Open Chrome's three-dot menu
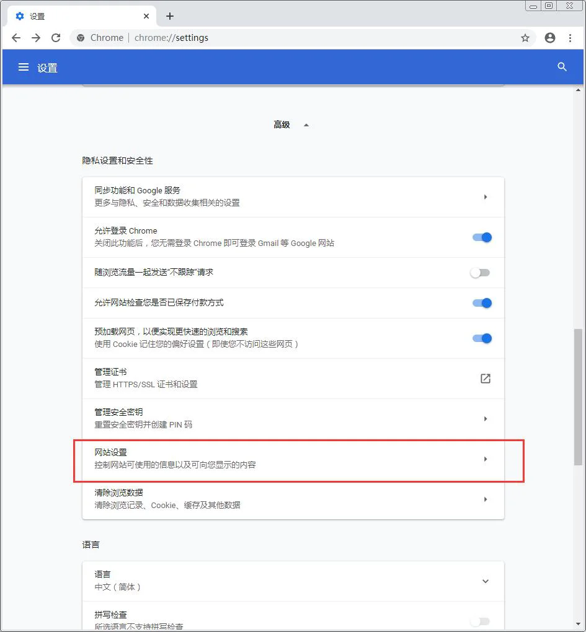This screenshot has height=632, width=586. [570, 38]
